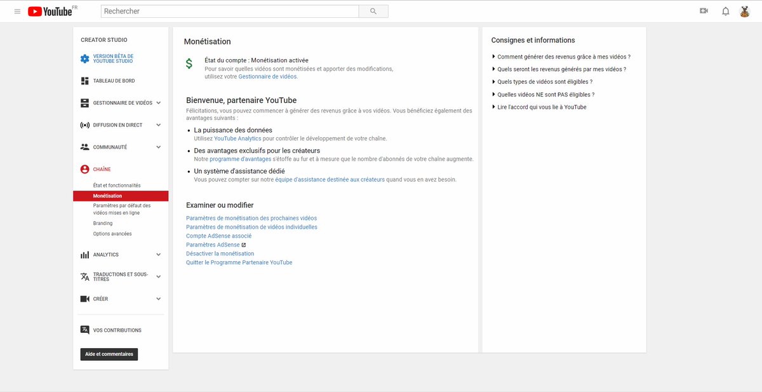Click the Communauté people icon
Image resolution: width=762 pixels, height=392 pixels.
[x=84, y=147]
